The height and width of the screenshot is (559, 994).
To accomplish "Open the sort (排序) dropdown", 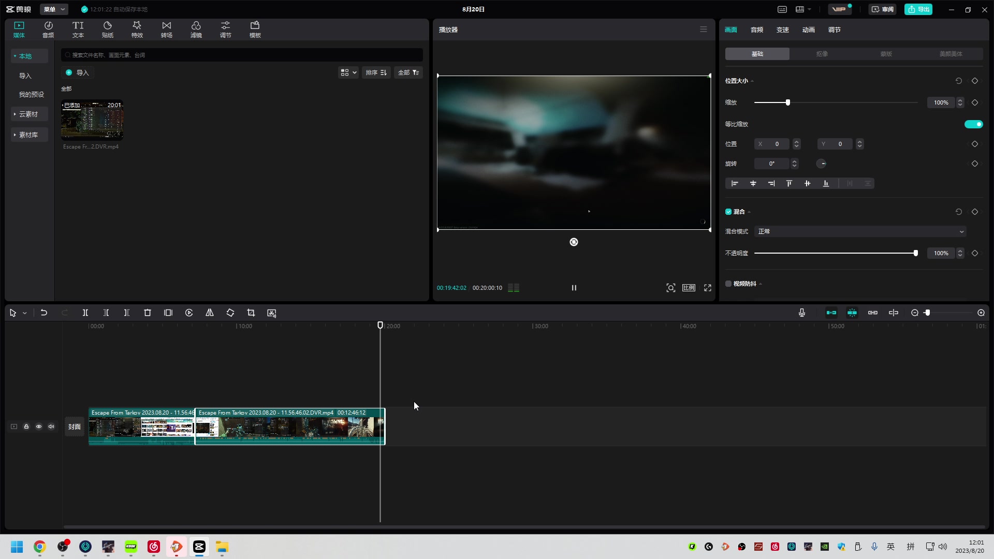I will pyautogui.click(x=376, y=72).
